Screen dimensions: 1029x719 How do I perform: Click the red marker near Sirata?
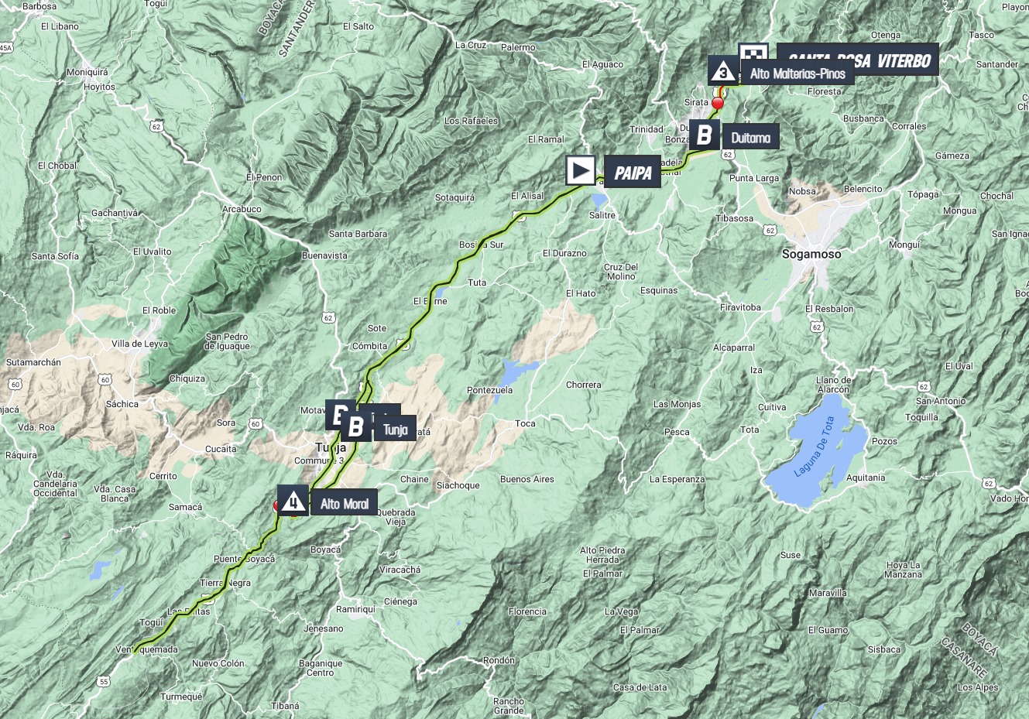pos(718,104)
